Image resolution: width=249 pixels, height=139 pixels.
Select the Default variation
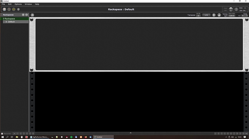16,22
